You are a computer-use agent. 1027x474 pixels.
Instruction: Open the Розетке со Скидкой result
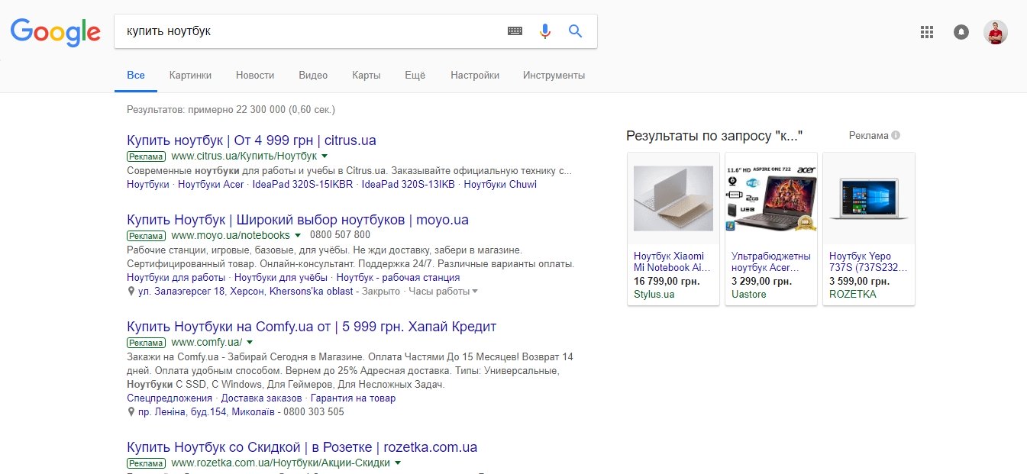click(302, 447)
